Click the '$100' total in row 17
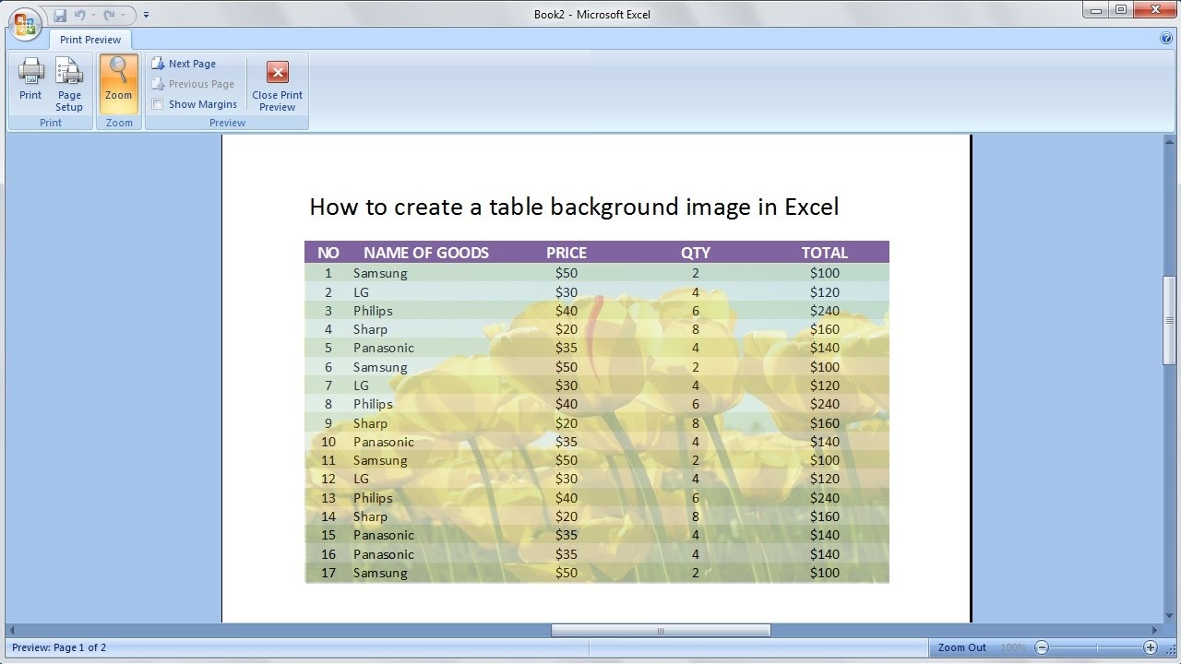 (825, 573)
